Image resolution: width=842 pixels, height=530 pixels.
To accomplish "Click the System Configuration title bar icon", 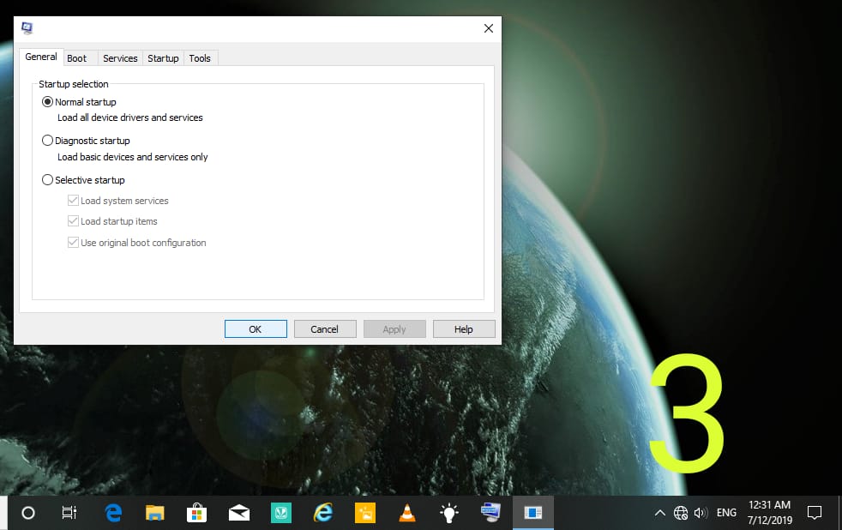I will 27,28.
